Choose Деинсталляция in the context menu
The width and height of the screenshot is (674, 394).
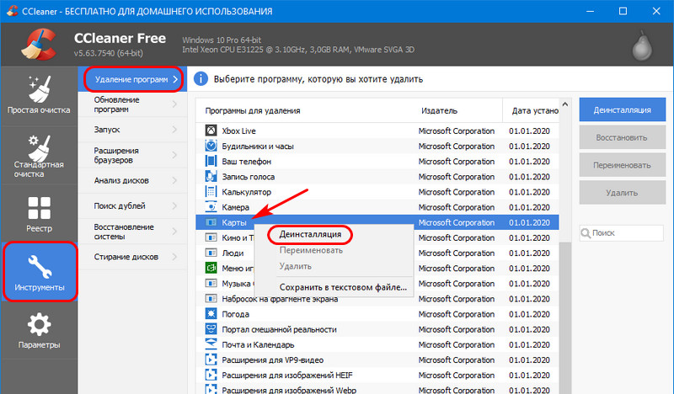point(310,235)
